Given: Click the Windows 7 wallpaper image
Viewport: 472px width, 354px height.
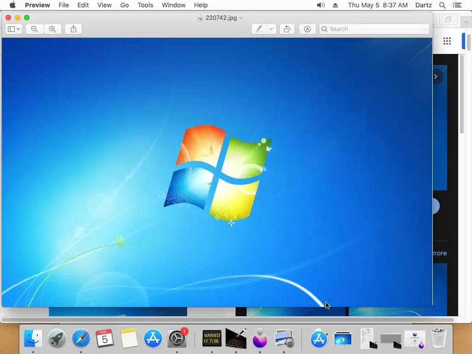Looking at the screenshot, I should point(217,172).
